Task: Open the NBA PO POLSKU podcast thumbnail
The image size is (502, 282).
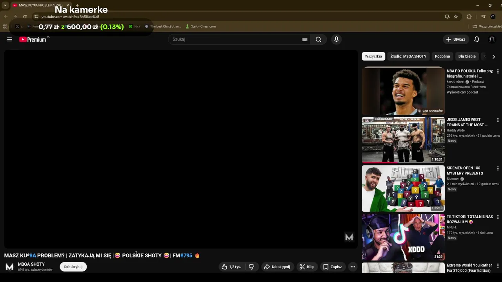Action: (403, 91)
